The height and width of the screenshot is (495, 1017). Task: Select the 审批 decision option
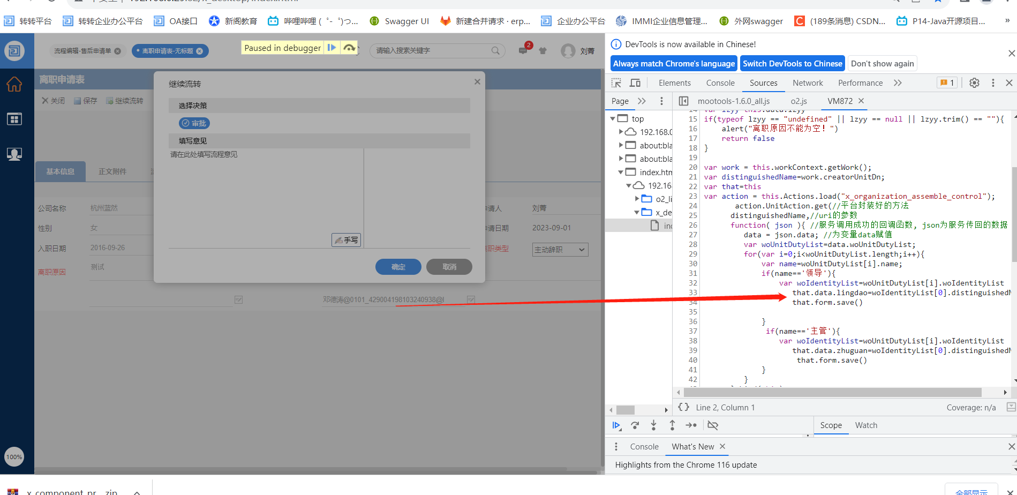pos(194,123)
